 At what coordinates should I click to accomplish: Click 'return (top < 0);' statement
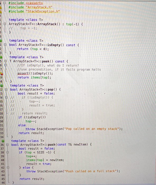click(x=33, y=49)
